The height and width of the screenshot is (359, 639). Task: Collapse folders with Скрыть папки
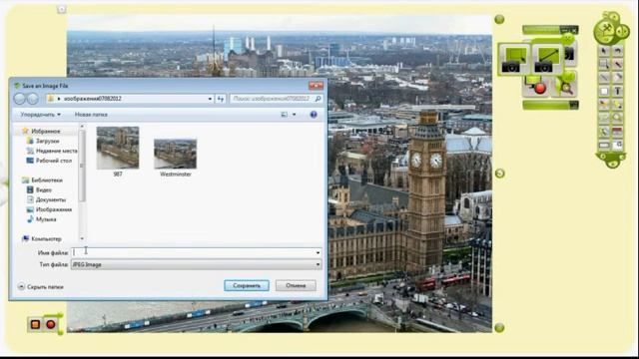coord(40,287)
